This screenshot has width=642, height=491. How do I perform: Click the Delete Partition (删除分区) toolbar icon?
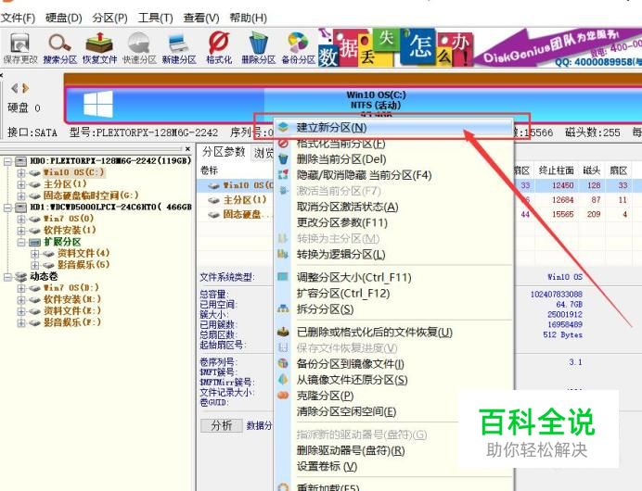258,48
